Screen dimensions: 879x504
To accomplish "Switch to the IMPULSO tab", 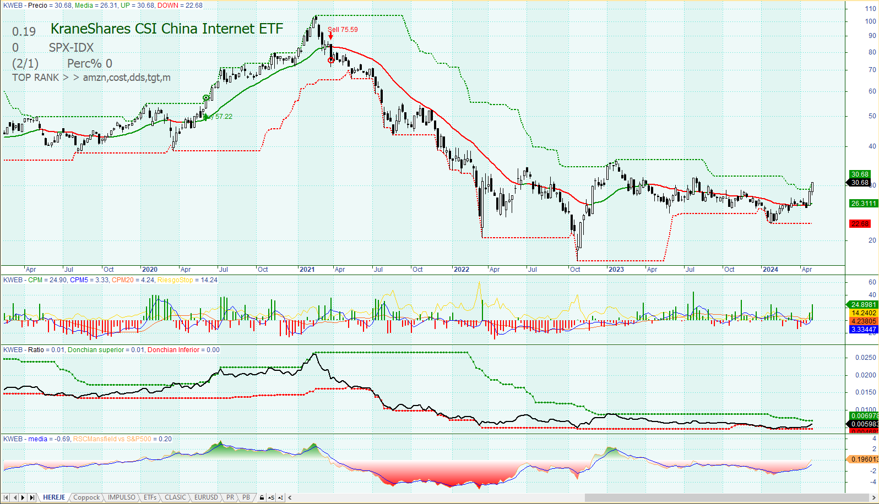I will point(122,497).
